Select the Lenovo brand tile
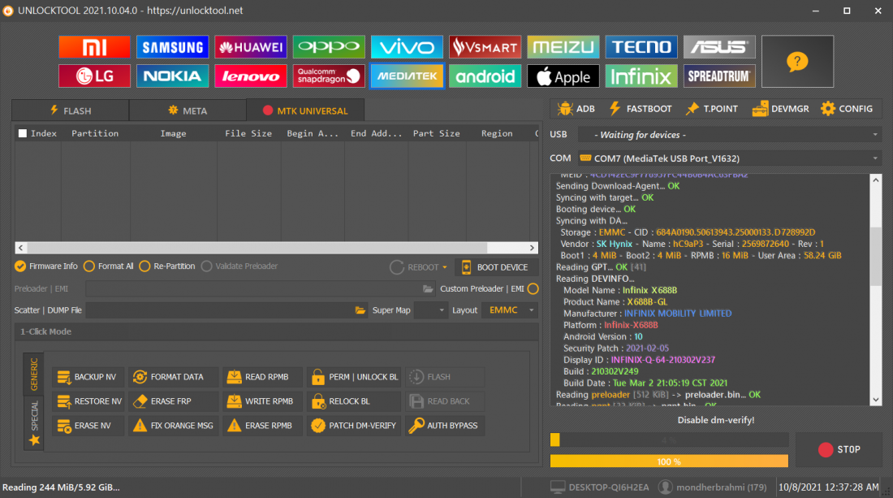Screen dimensions: 893x498 pos(250,76)
